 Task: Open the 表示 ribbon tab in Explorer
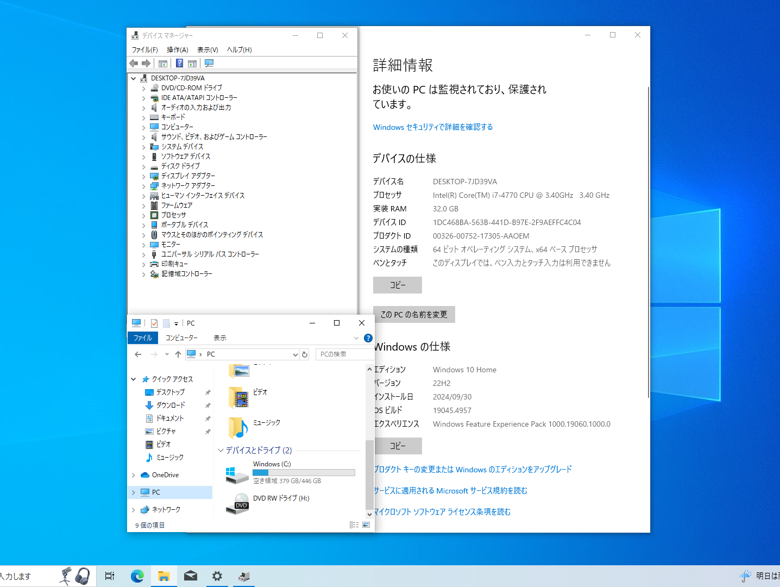pyautogui.click(x=220, y=338)
